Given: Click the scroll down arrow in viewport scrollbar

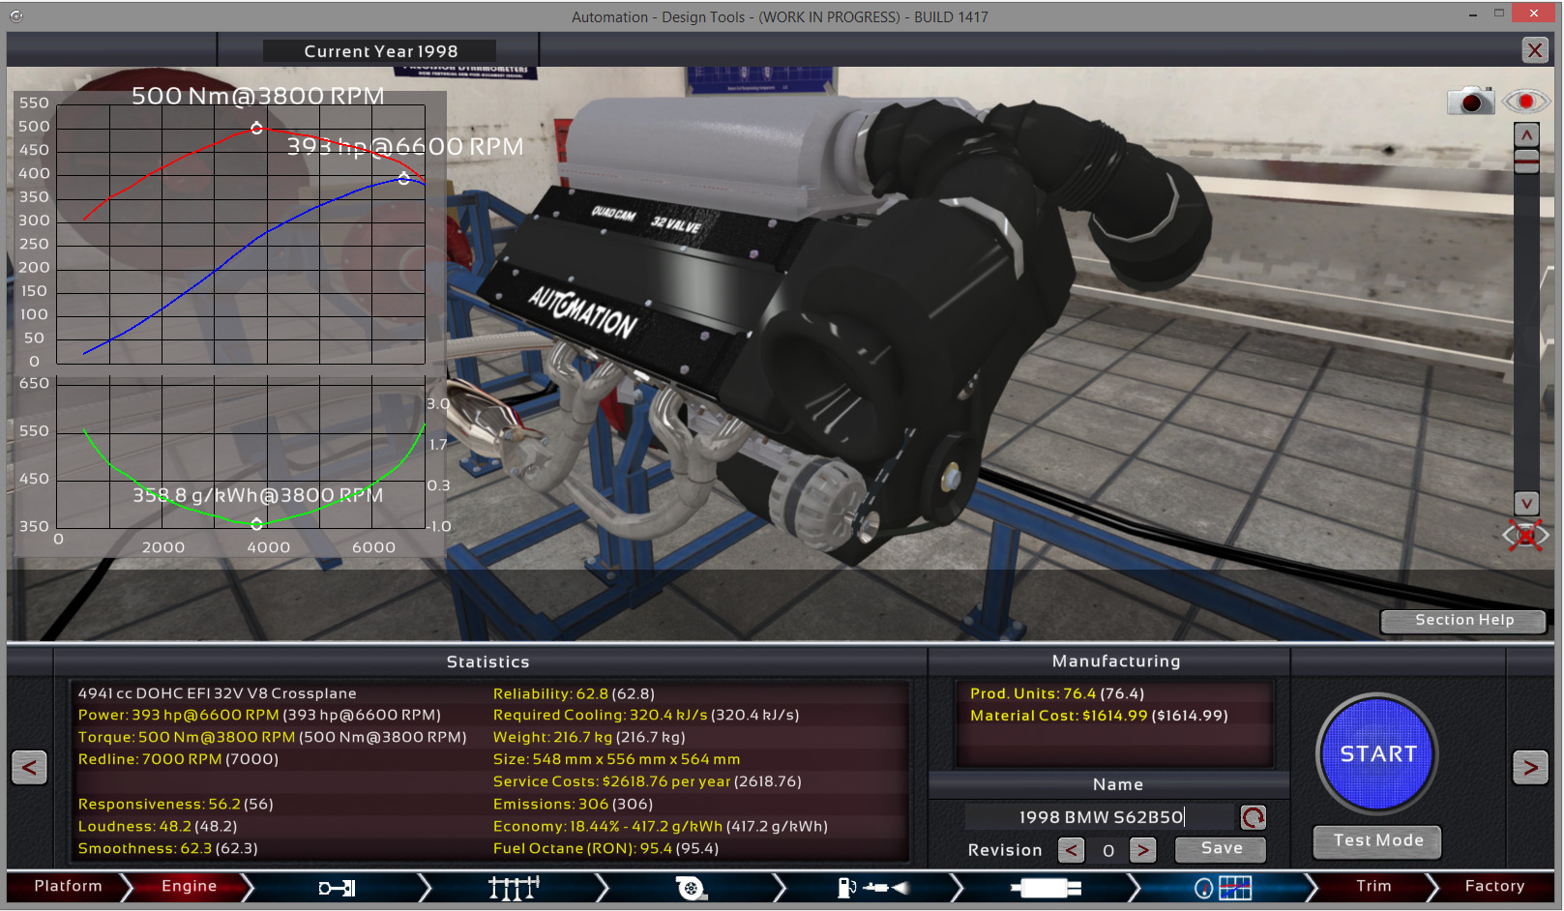Looking at the screenshot, I should pos(1526,503).
